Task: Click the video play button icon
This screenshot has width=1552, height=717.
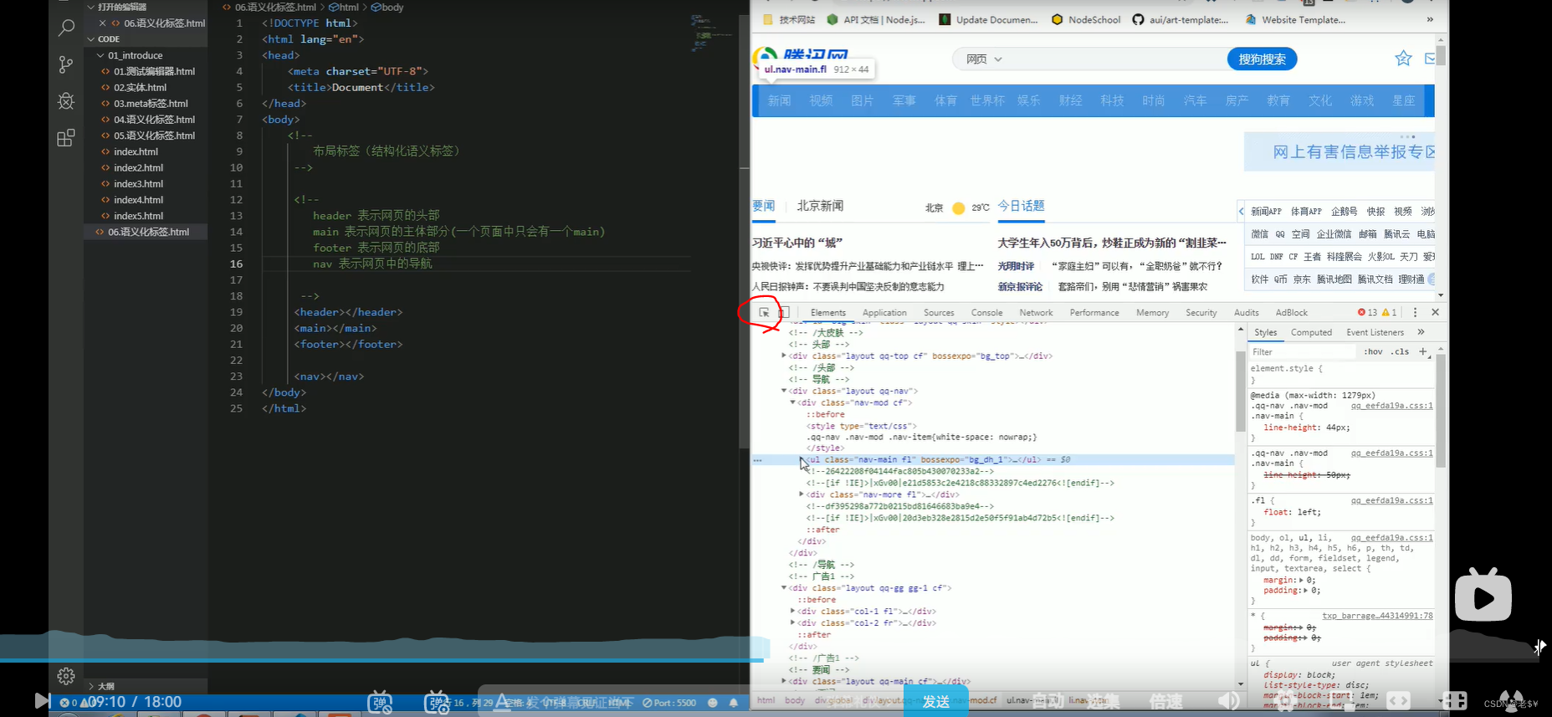Action: (42, 701)
